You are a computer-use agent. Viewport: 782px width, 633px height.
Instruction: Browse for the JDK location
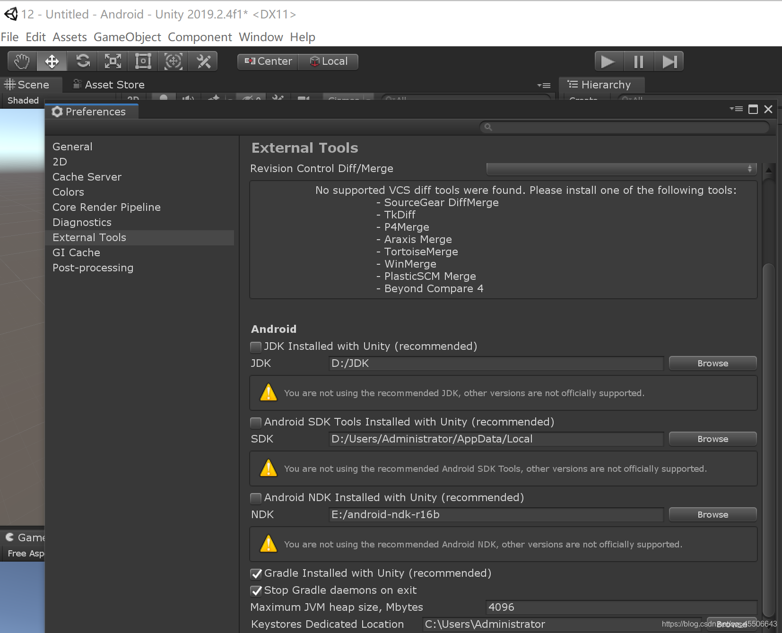point(712,363)
